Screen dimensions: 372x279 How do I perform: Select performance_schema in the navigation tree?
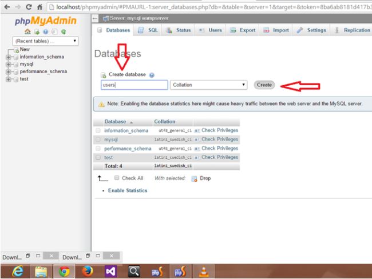[x=43, y=71]
